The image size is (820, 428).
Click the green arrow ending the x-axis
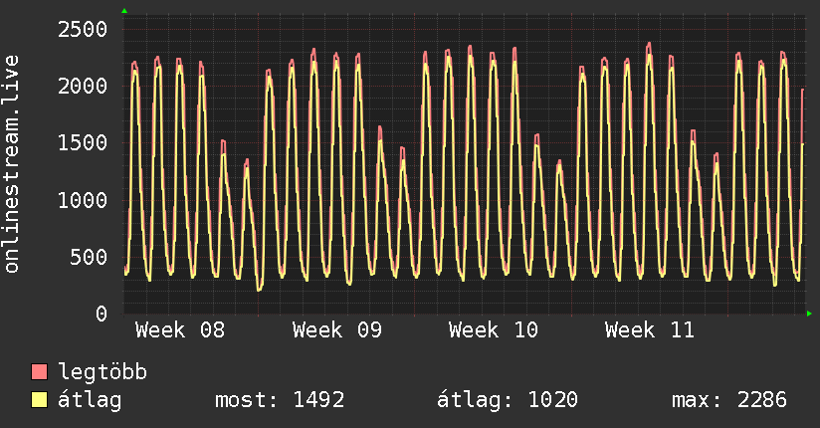point(810,315)
